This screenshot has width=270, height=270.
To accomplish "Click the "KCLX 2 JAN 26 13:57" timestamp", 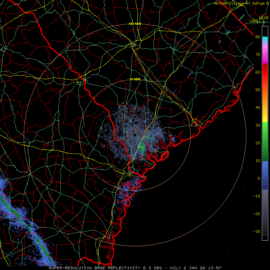I will (196, 268).
